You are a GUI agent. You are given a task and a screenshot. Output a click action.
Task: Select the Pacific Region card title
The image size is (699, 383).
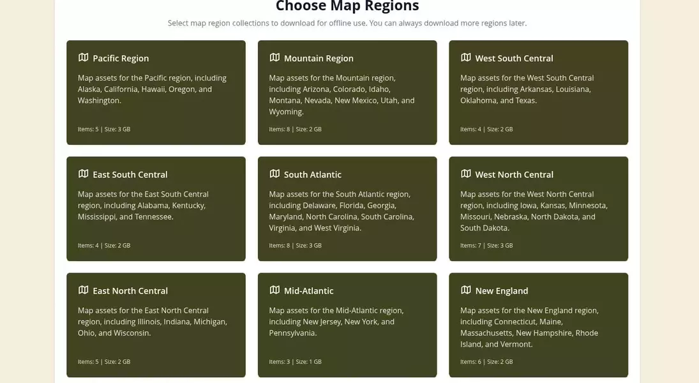(x=121, y=58)
